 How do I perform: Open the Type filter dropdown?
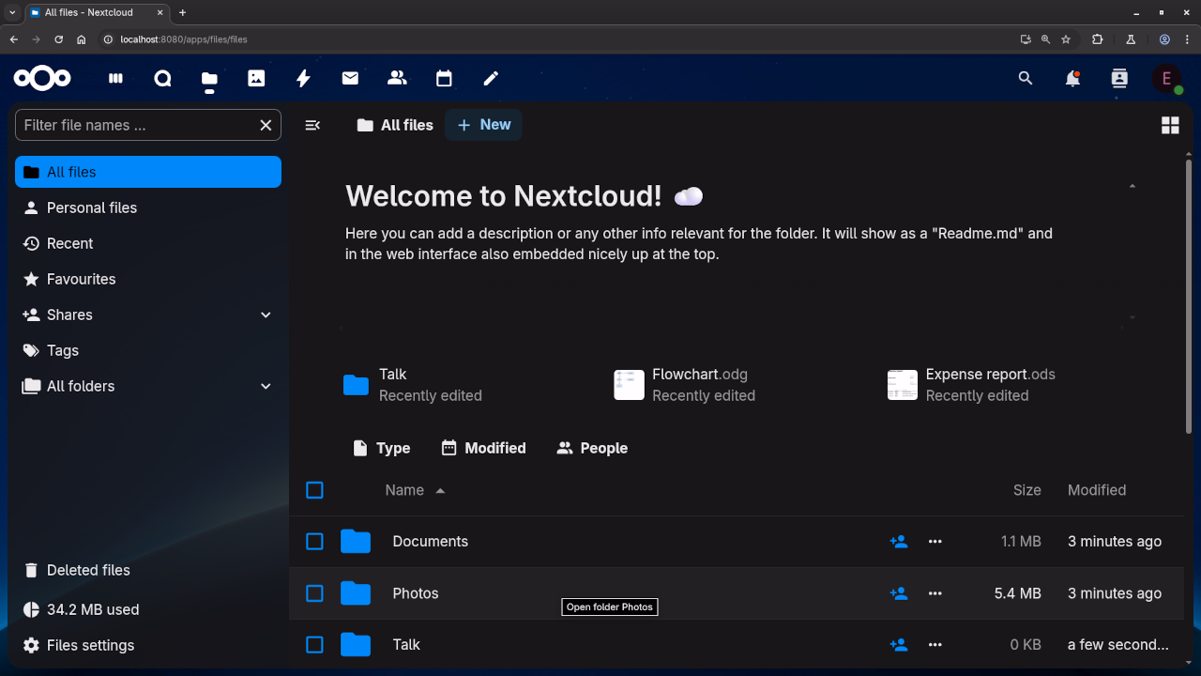pos(381,448)
